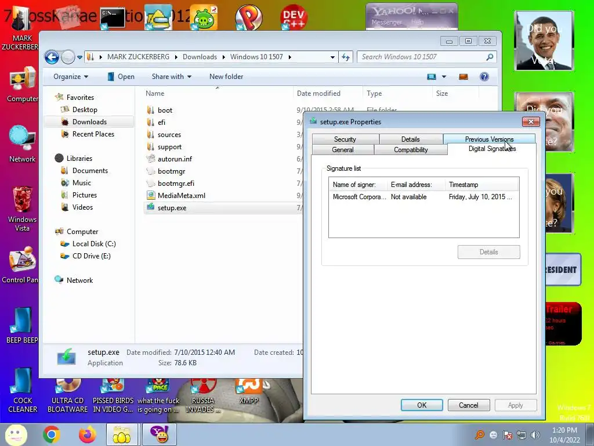Select the efi folder
594x446 pixels.
[x=161, y=123]
